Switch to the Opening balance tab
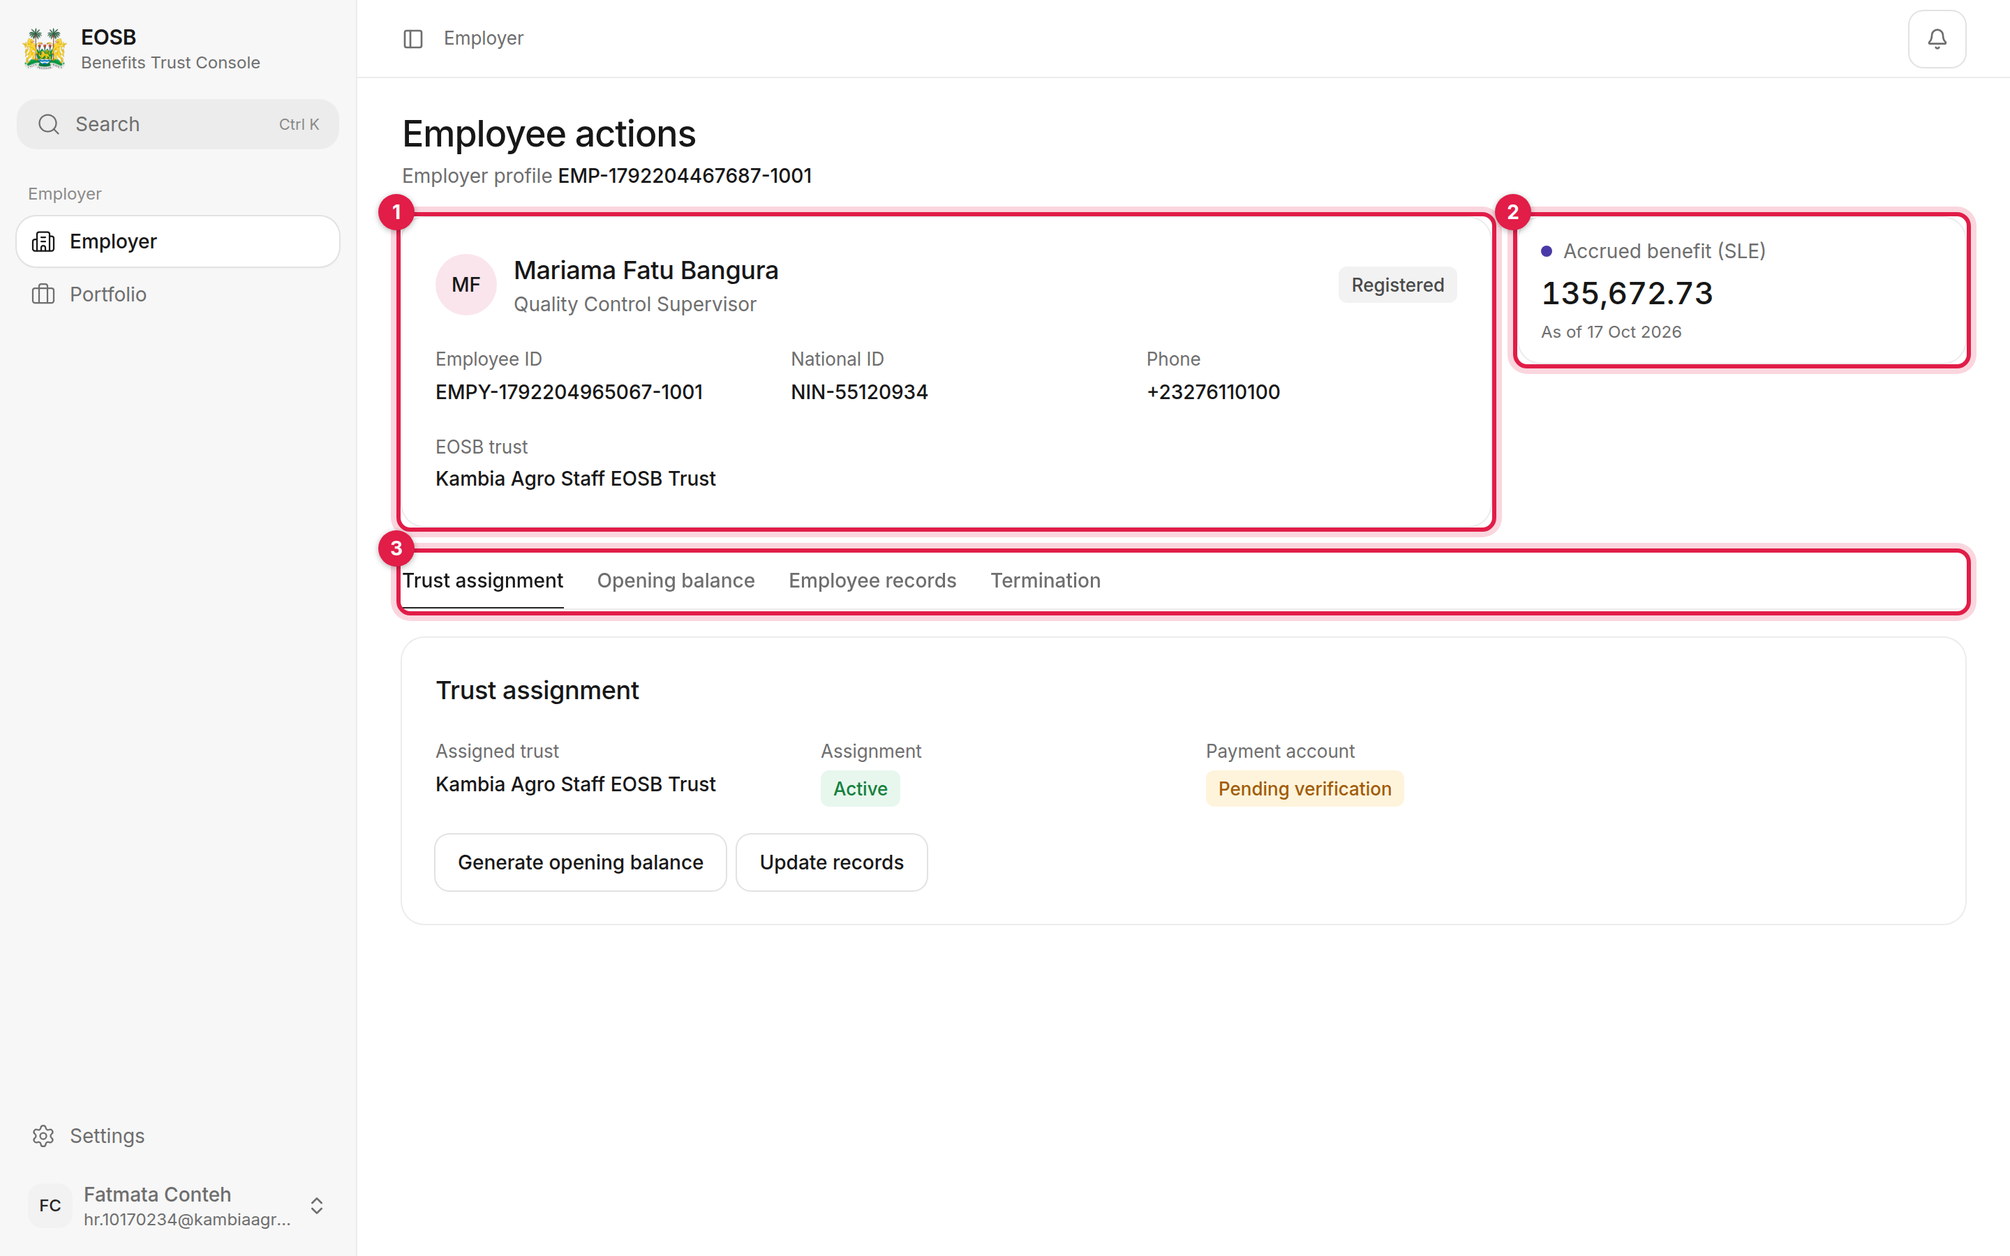The height and width of the screenshot is (1256, 2010). point(676,581)
